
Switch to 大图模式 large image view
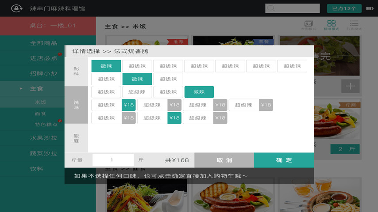[309, 25]
